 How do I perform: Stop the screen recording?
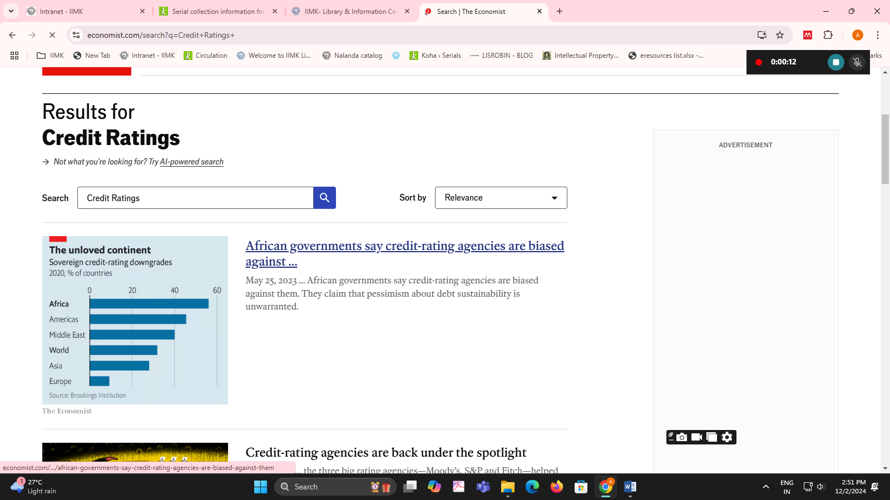[x=835, y=62]
